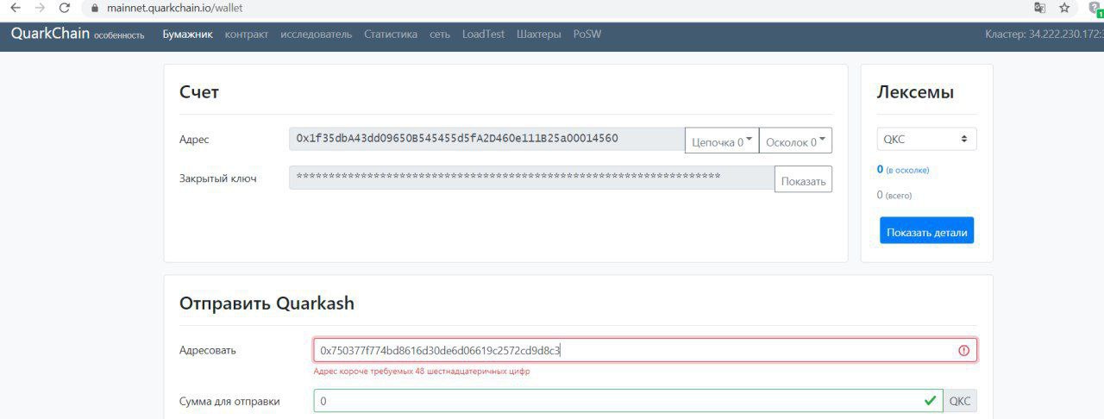Click the Счет heading
The height and width of the screenshot is (419, 1104).
pyautogui.click(x=199, y=92)
